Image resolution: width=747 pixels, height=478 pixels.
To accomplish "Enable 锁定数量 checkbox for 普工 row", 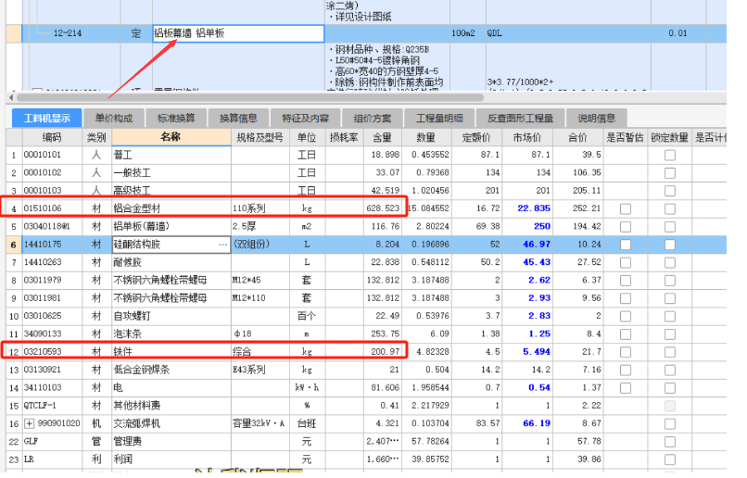I will [670, 155].
